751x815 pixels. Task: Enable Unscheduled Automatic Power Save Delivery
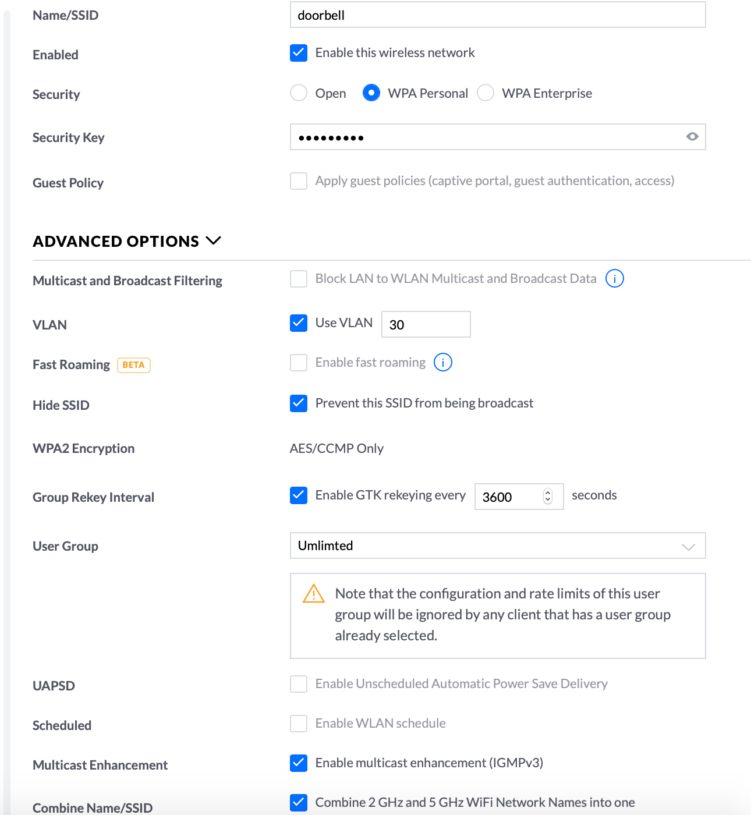[x=299, y=684]
